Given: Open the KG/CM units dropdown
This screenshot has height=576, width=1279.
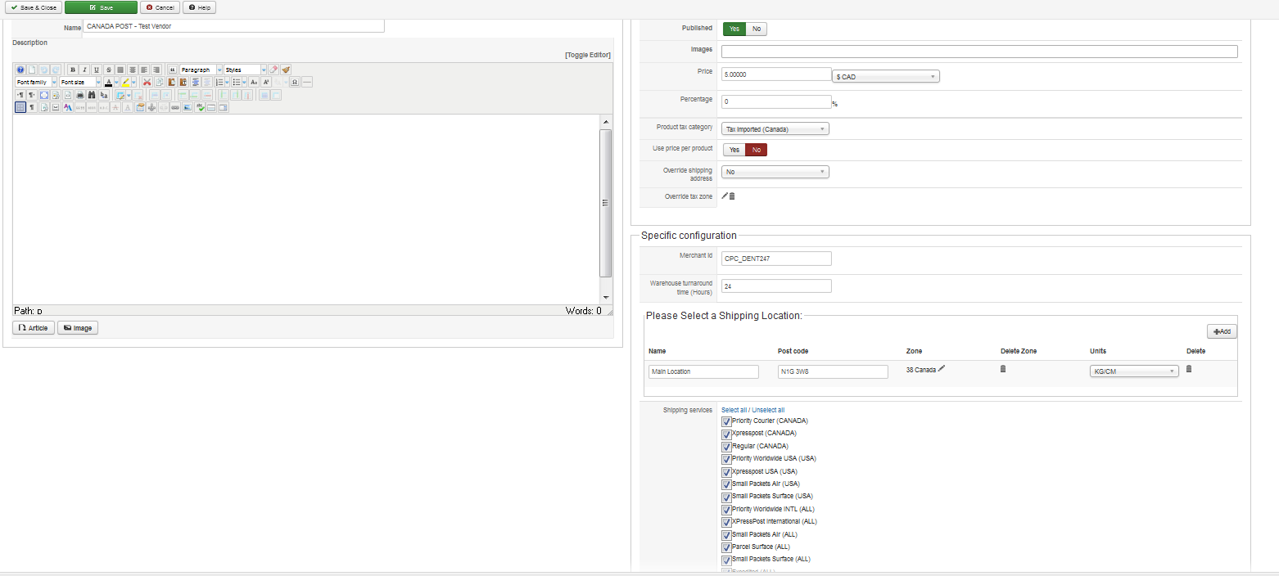Looking at the screenshot, I should pos(1134,371).
